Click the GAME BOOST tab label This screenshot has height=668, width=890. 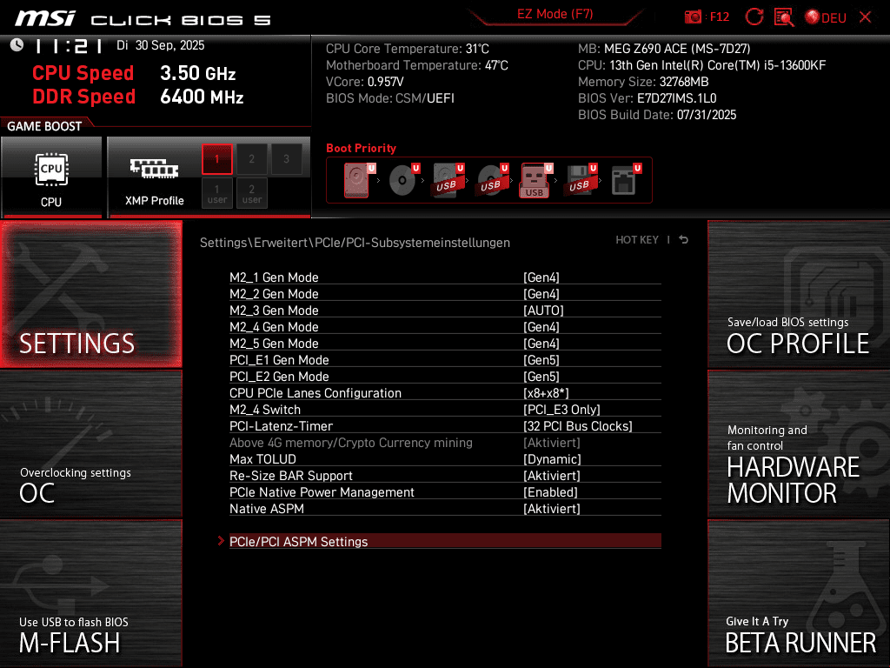click(x=44, y=126)
